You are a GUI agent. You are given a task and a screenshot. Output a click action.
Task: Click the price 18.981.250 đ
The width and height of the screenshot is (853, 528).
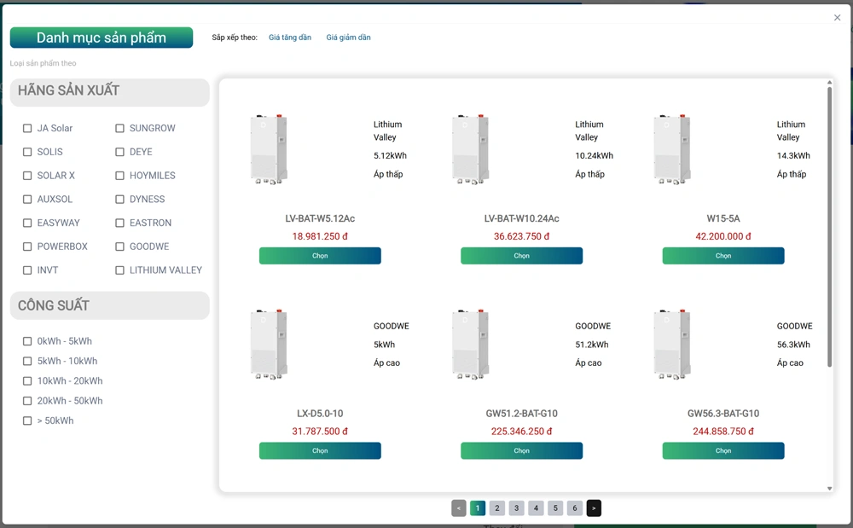click(x=320, y=236)
